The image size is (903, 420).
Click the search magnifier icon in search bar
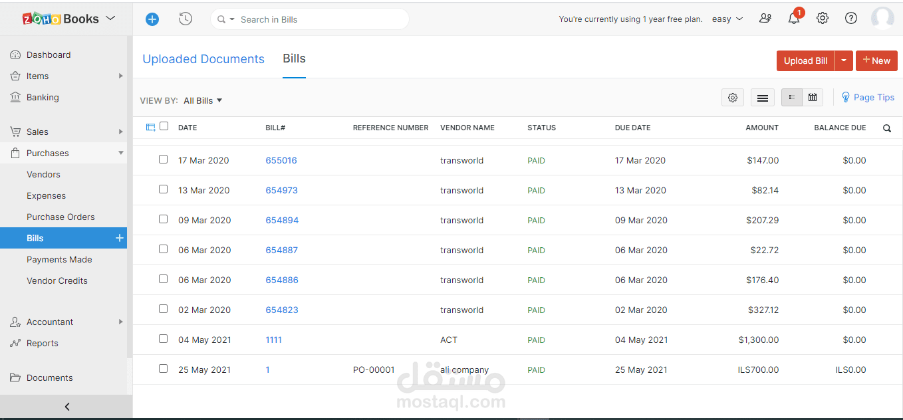tap(221, 19)
